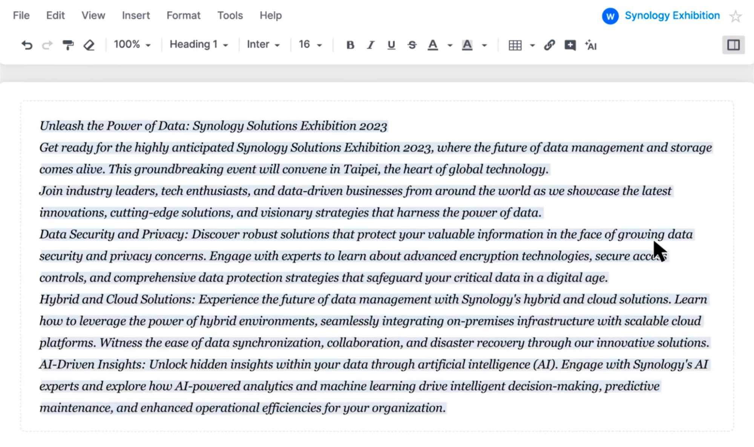Undo the last action
Viewport: 754px width, 447px height.
click(x=27, y=45)
